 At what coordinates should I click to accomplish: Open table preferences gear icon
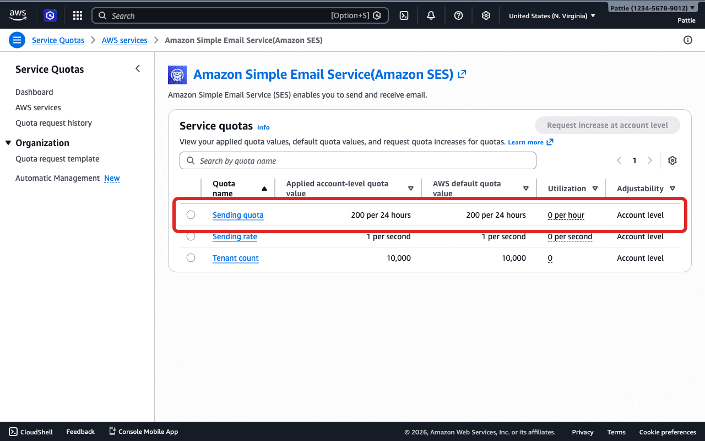point(673,160)
